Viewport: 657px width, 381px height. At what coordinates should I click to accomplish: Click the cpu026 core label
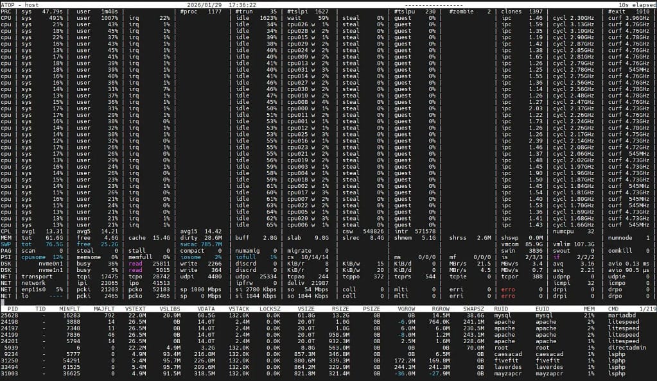(x=297, y=25)
